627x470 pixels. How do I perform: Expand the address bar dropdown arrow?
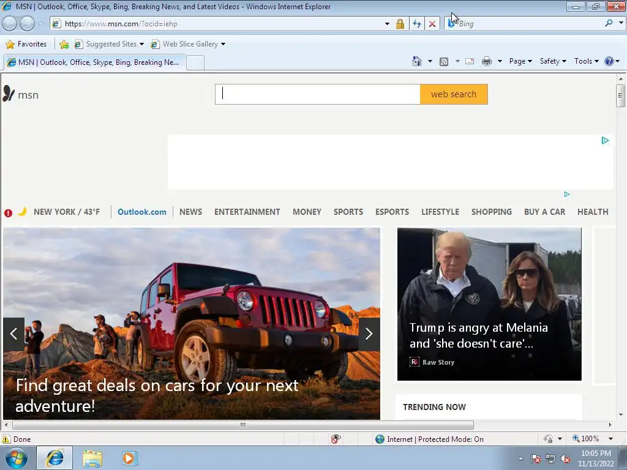387,24
